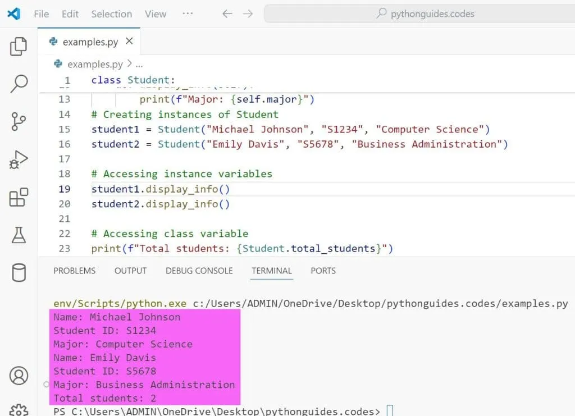This screenshot has height=416, width=575.
Task: Open the Search view in activity bar
Action: pyautogui.click(x=19, y=84)
